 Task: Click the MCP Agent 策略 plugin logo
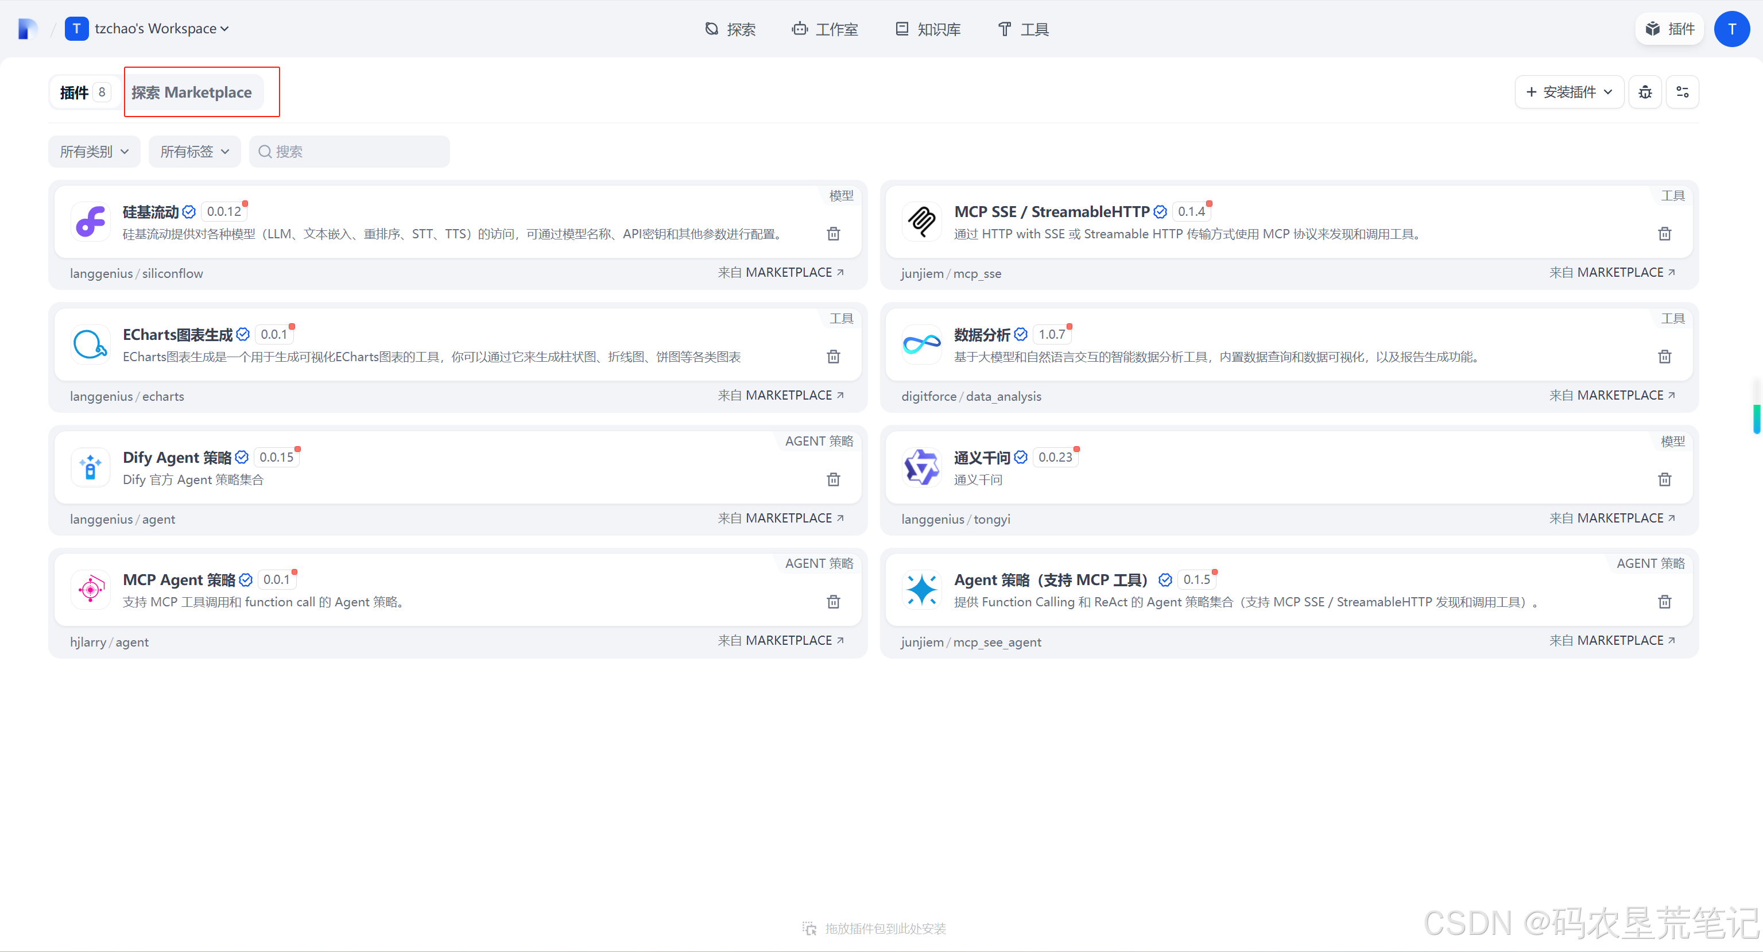[x=90, y=589]
